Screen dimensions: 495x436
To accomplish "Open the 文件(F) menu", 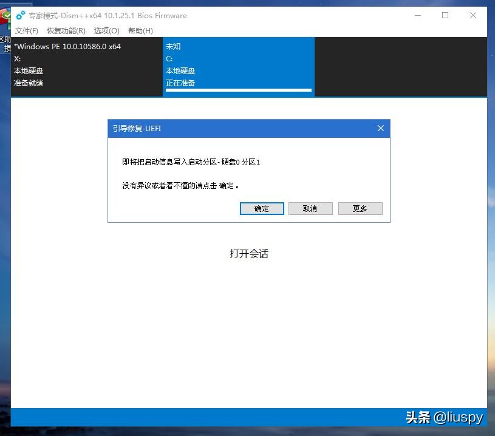I will 27,30.
